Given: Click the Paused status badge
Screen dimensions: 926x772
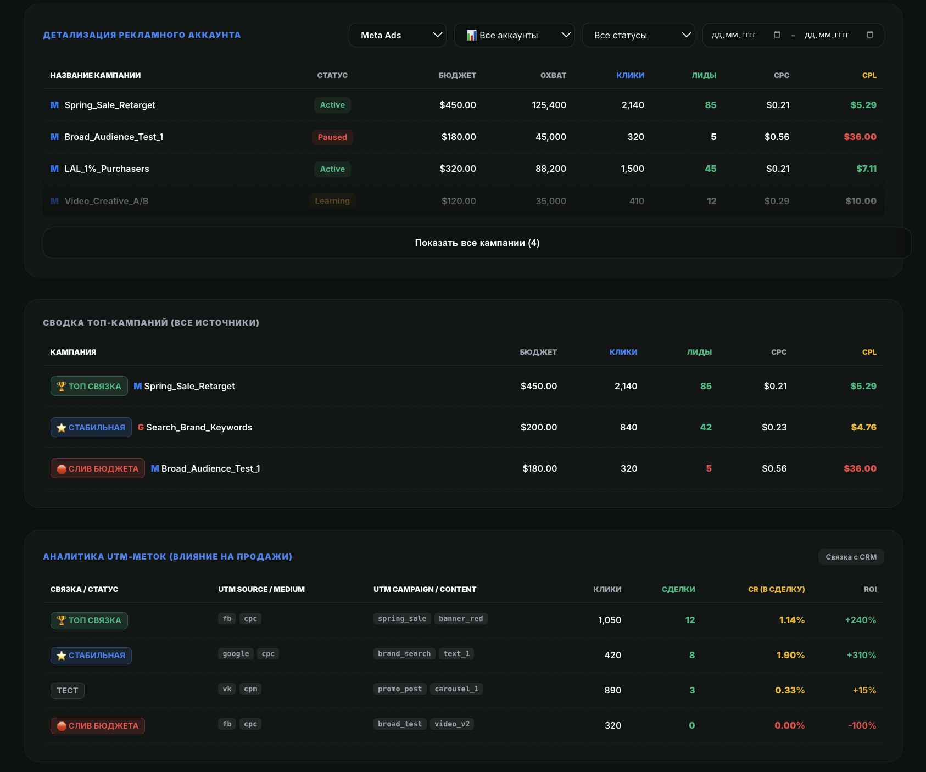Looking at the screenshot, I should tap(332, 137).
